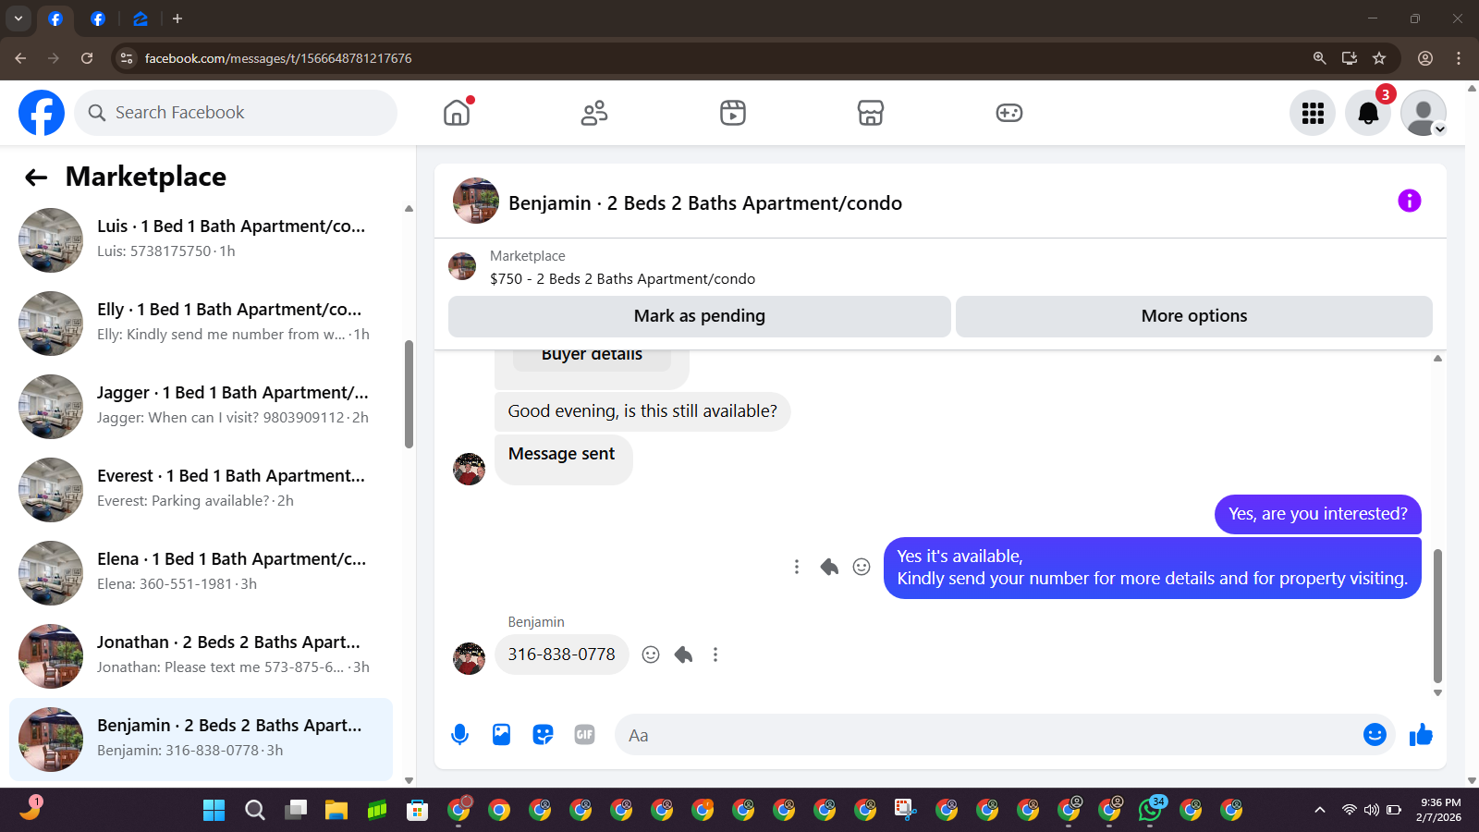Open the Notifications bell icon

pyautogui.click(x=1368, y=113)
